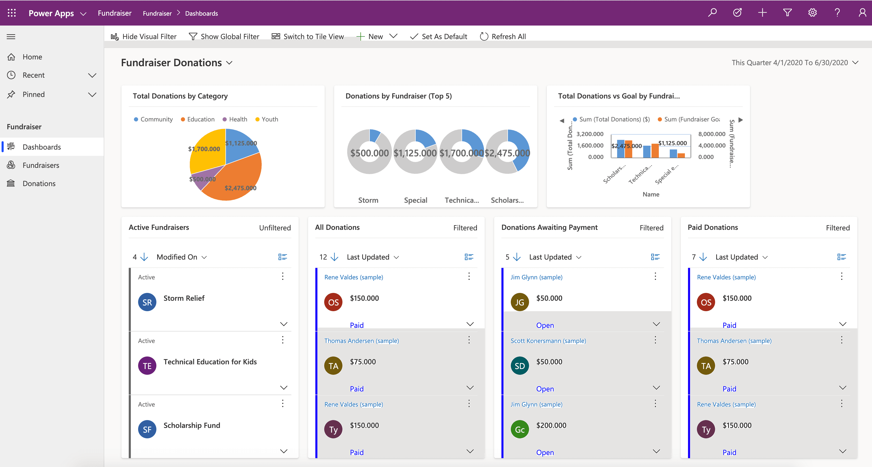Open list view icon in All Donations
This screenshot has height=467, width=872.
pos(469,257)
